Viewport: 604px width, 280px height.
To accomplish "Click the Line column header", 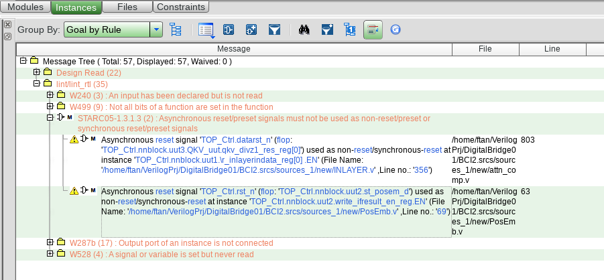I will pos(552,49).
